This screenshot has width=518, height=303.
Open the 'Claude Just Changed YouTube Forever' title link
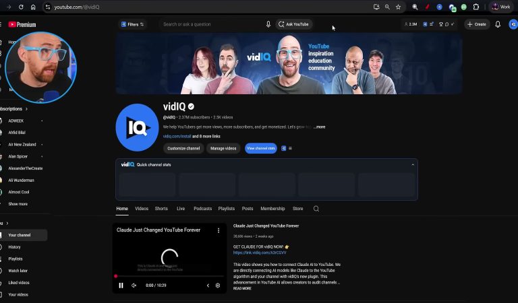click(x=266, y=226)
